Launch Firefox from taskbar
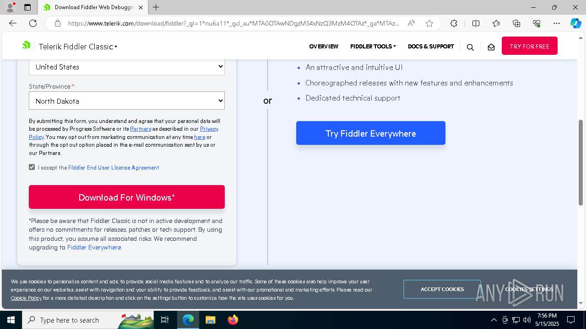The width and height of the screenshot is (586, 329). 233,320
